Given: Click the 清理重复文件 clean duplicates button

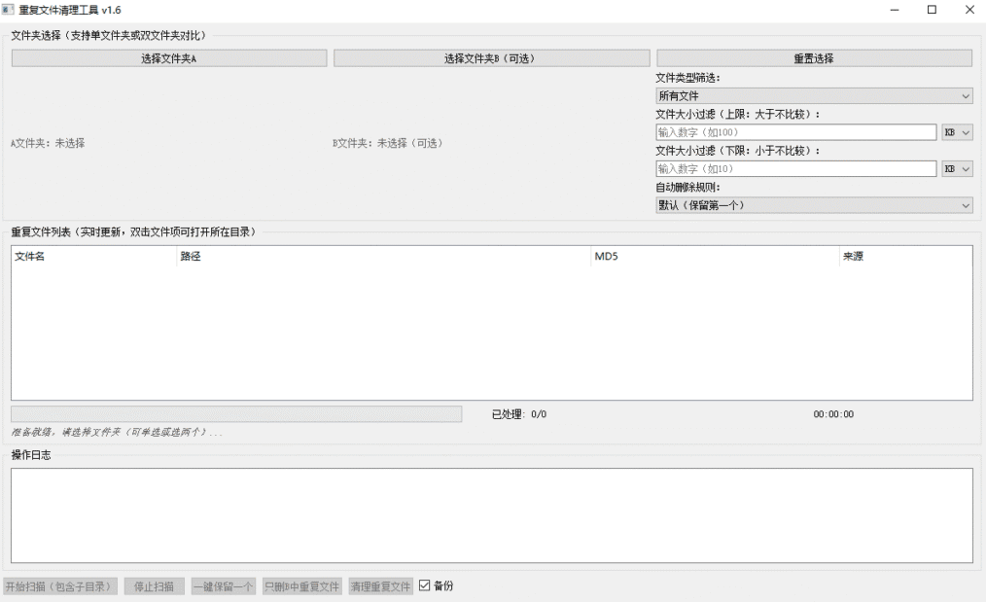Looking at the screenshot, I should [x=379, y=585].
